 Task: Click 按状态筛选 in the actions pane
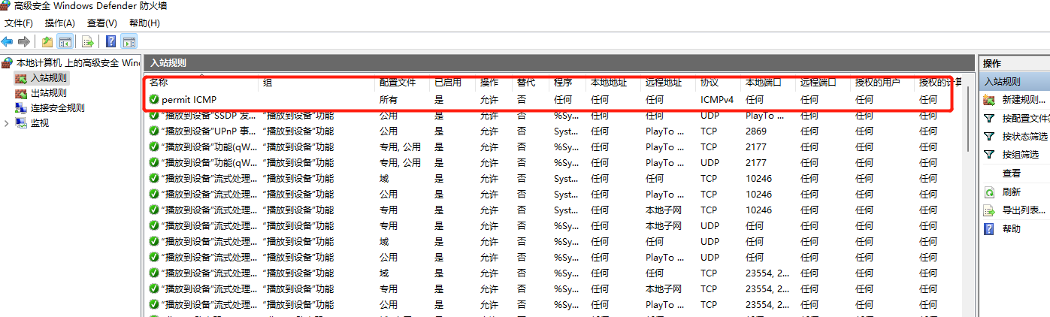coord(1025,136)
